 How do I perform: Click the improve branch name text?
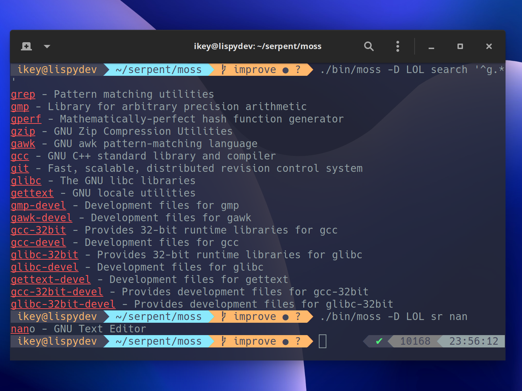coord(255,69)
